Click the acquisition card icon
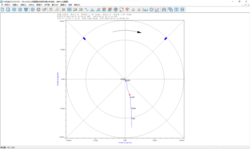The image size is (250, 149). click(x=44, y=9)
